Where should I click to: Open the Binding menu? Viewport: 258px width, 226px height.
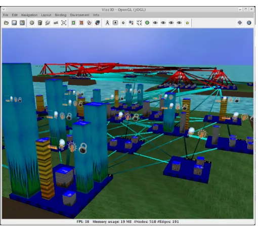coord(61,15)
